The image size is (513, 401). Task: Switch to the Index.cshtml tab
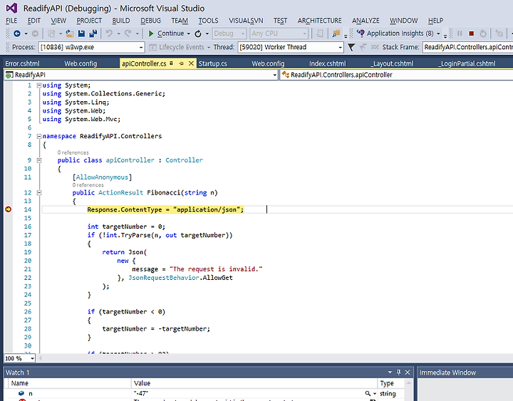pos(328,63)
